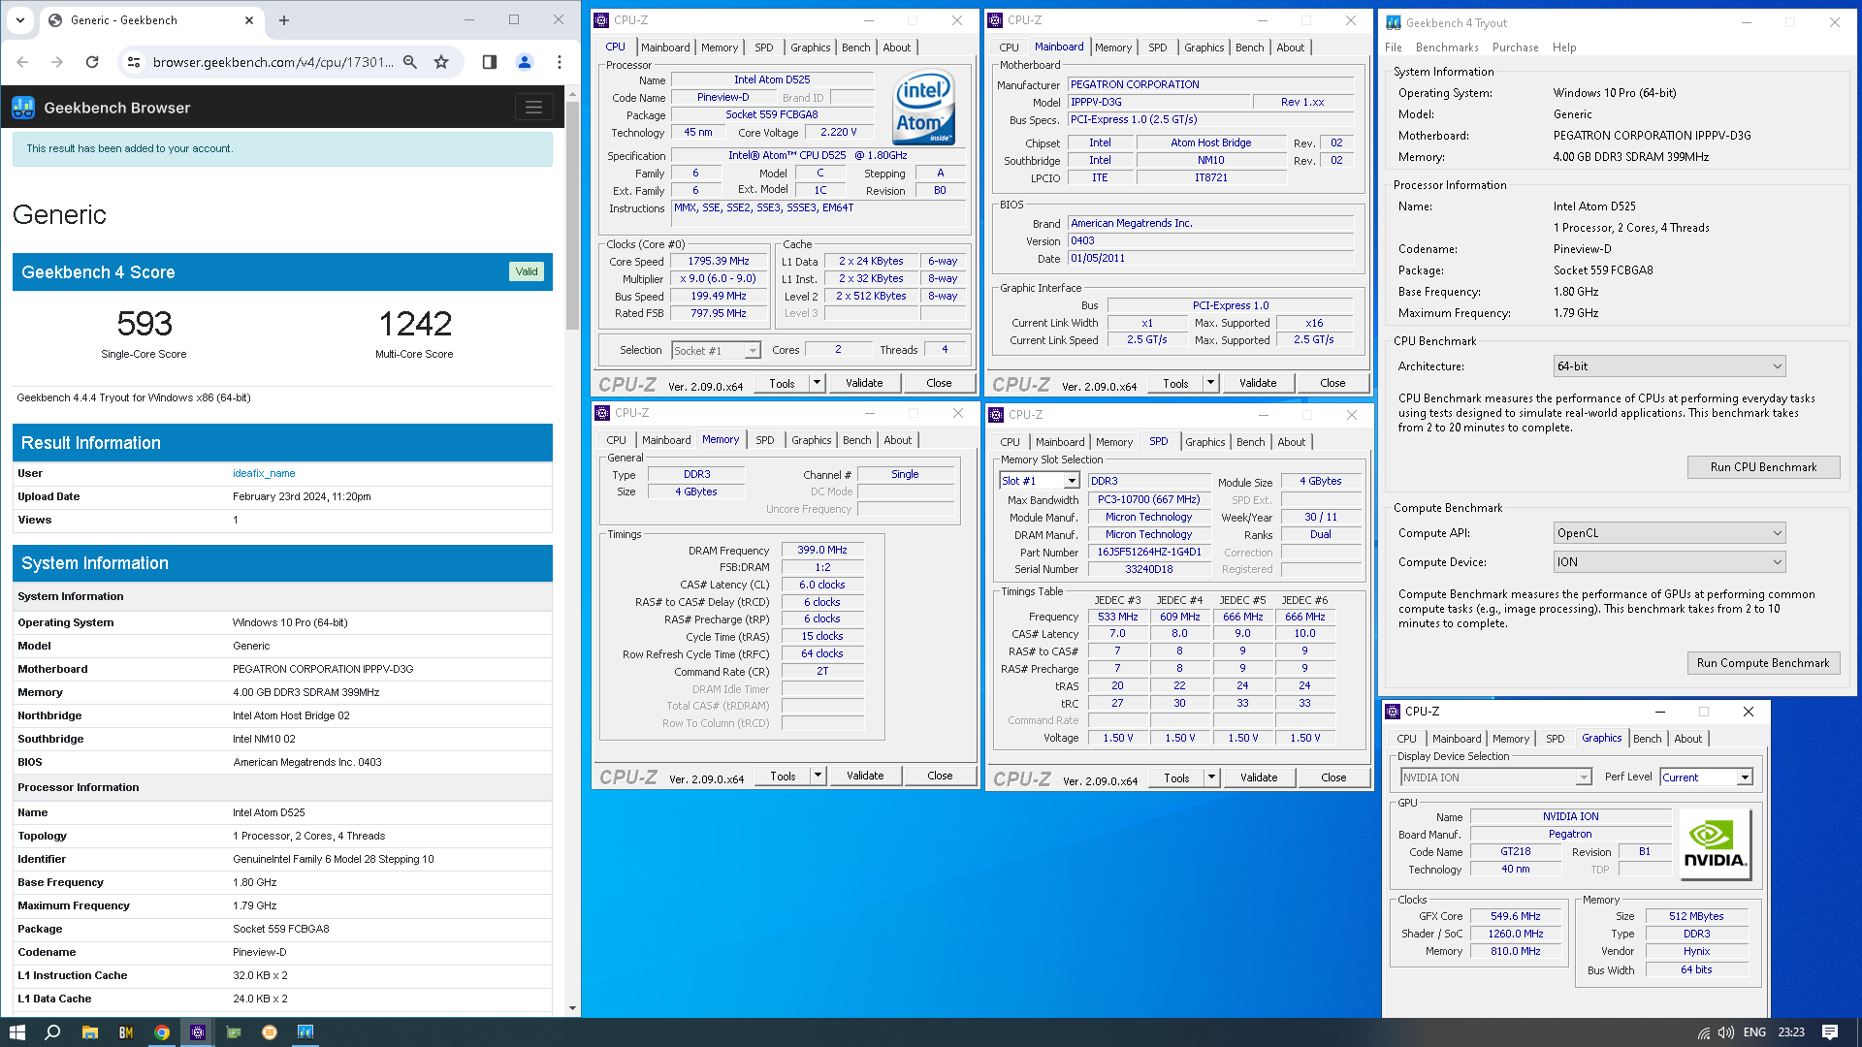Open Geekbench 4 Benchmarks menu
This screenshot has width=1862, height=1047.
(x=1447, y=48)
